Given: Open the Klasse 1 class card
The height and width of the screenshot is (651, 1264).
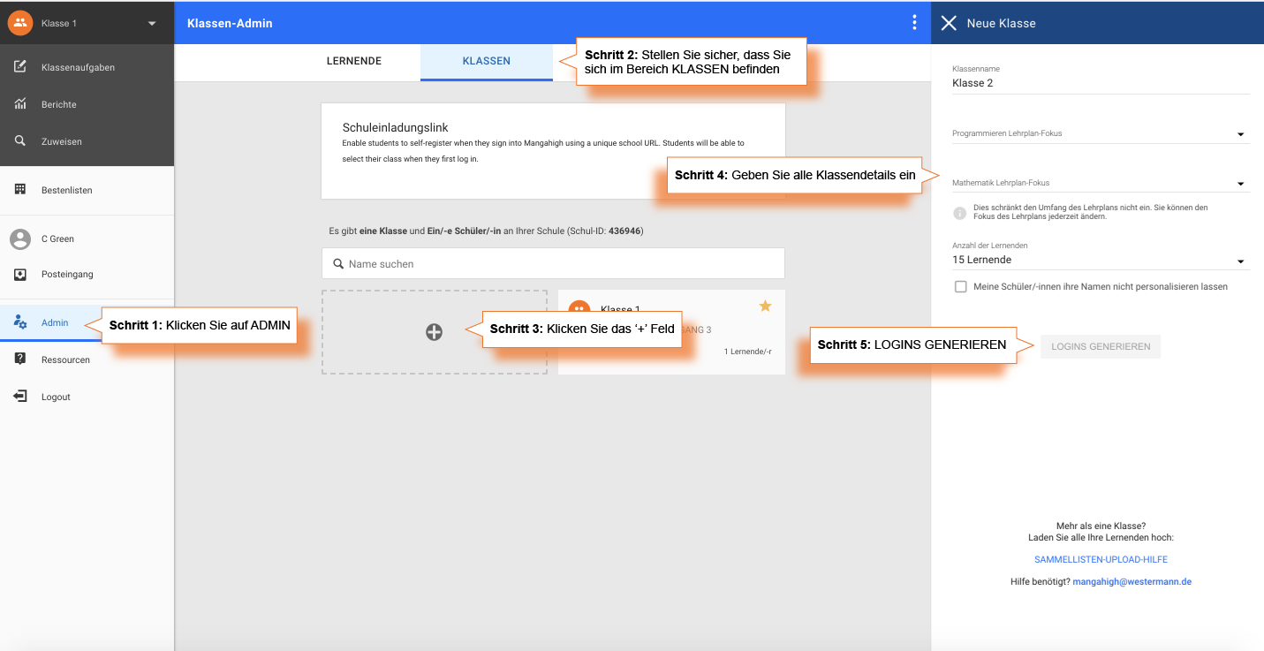Looking at the screenshot, I should 671,332.
